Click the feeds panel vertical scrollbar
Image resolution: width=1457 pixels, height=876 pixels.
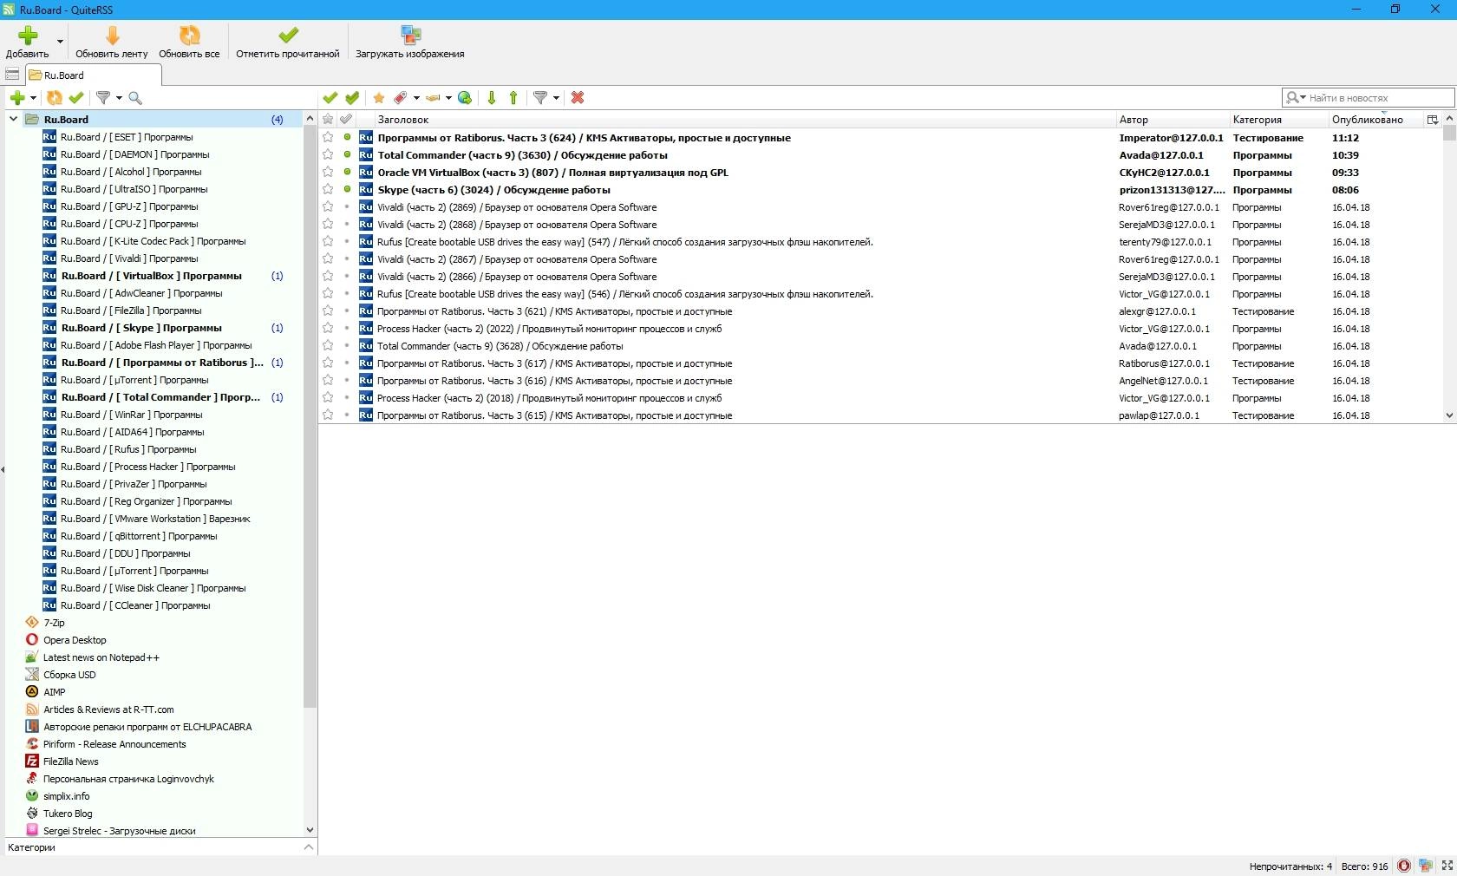pyautogui.click(x=310, y=416)
